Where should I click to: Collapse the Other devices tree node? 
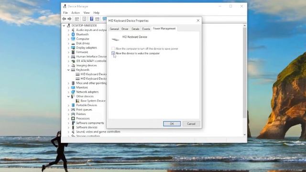(68, 97)
